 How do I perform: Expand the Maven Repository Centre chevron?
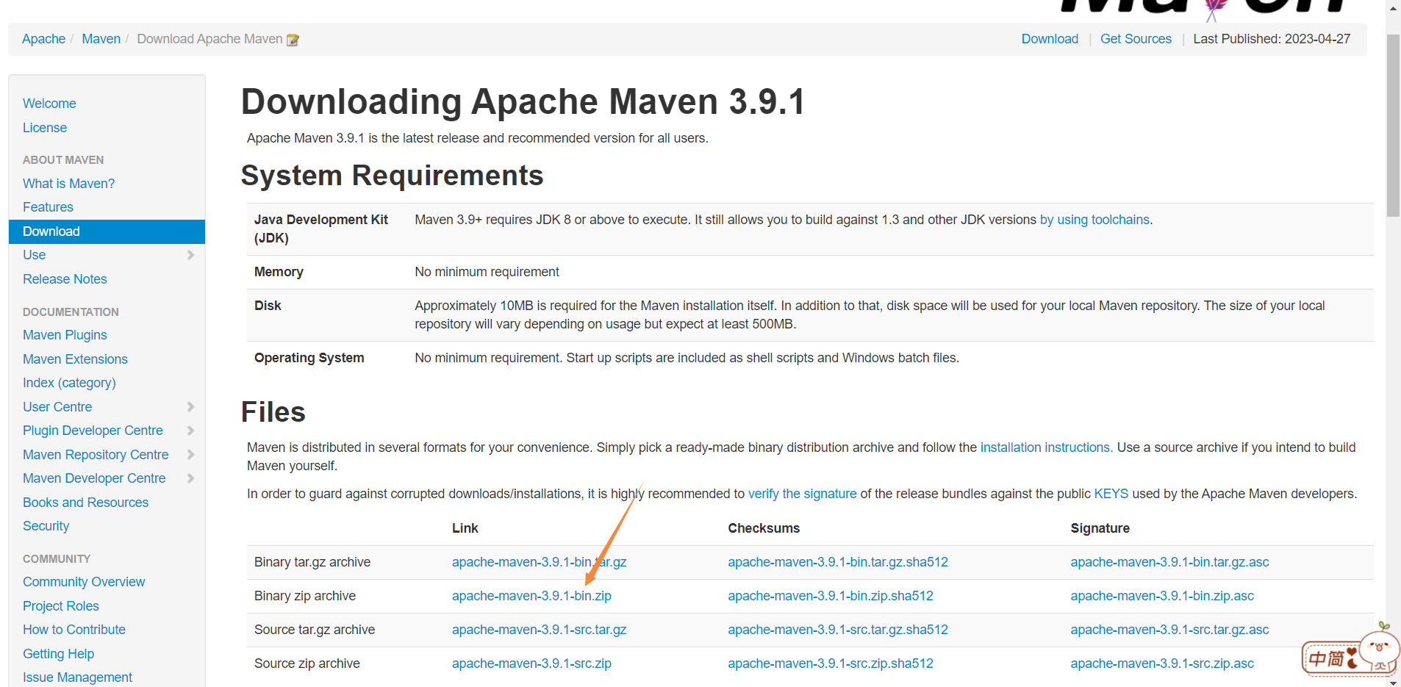click(x=190, y=455)
